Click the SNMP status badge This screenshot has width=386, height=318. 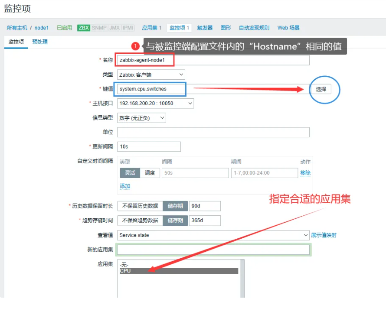(99, 28)
